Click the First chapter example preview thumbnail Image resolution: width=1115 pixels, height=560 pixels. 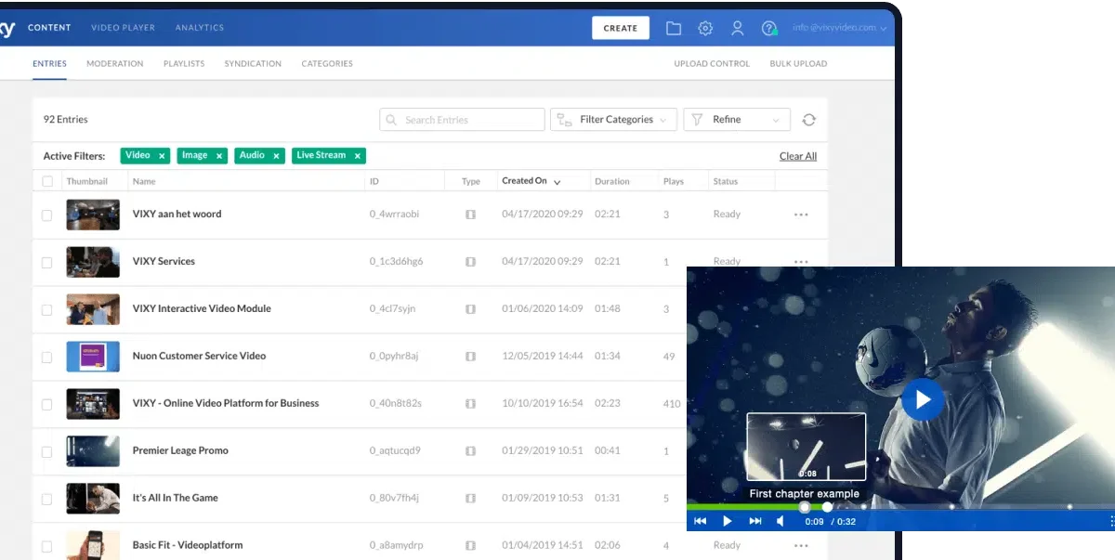coord(807,448)
